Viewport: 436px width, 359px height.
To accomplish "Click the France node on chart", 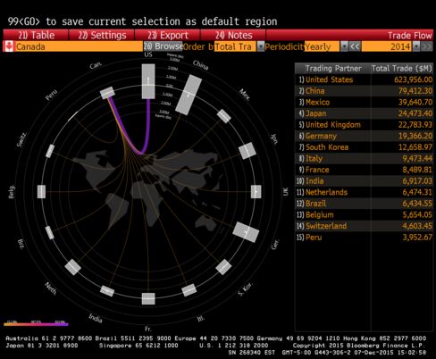I will pyautogui.click(x=148, y=298).
